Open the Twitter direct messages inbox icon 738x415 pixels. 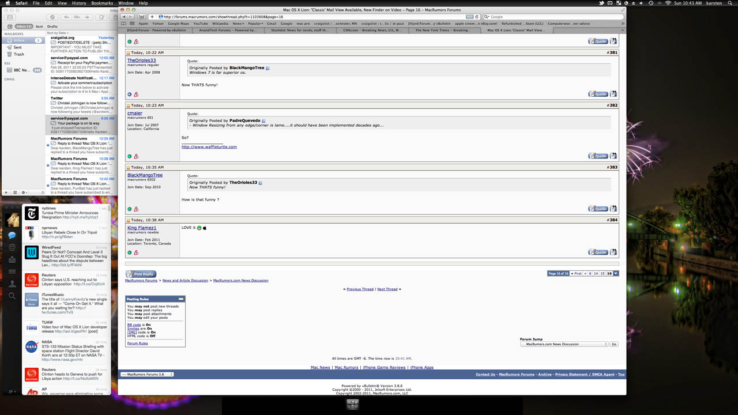(x=12, y=260)
